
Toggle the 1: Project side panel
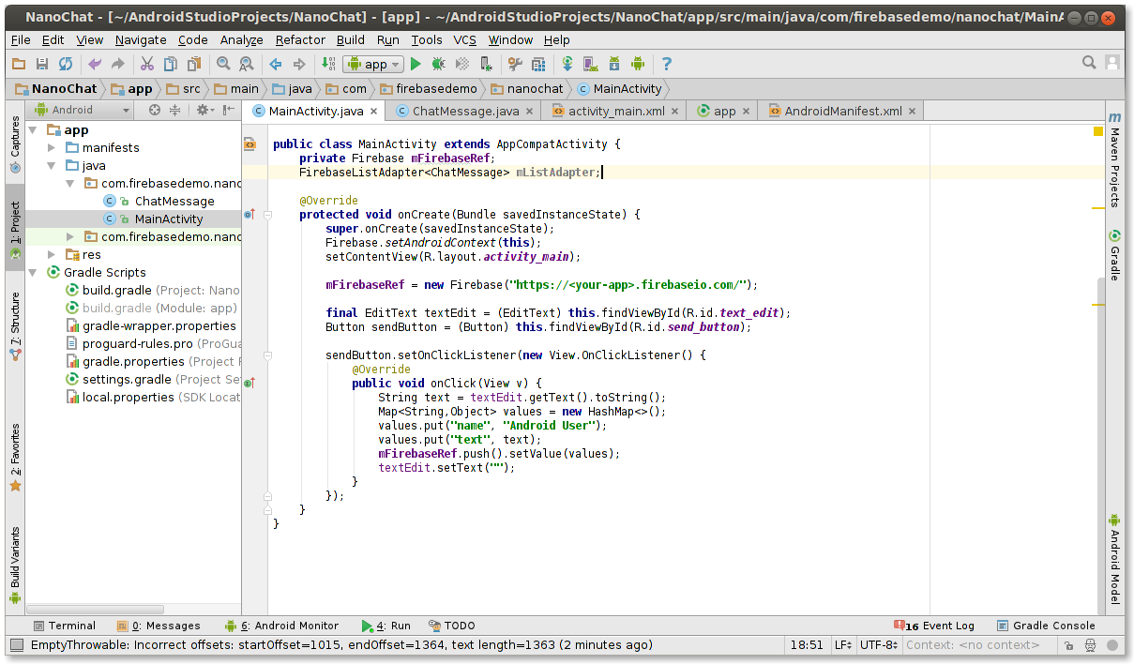pos(15,230)
